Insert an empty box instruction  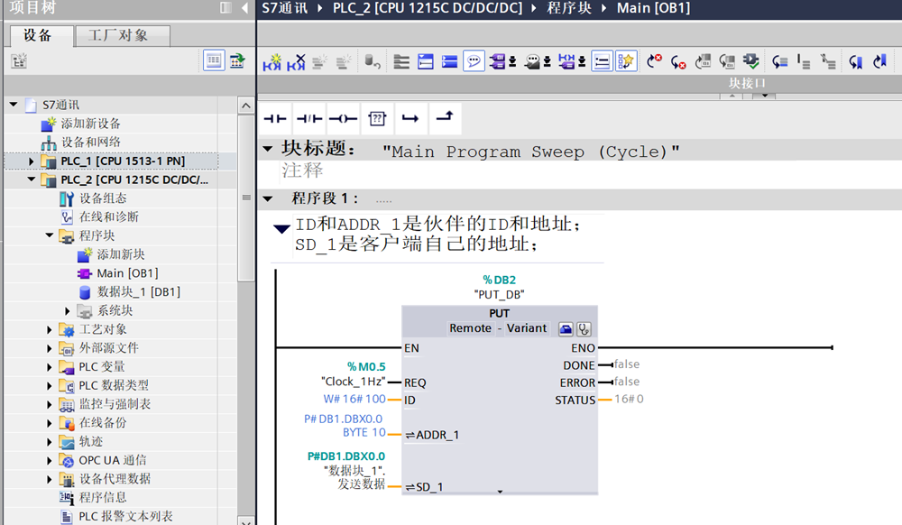[x=377, y=119]
